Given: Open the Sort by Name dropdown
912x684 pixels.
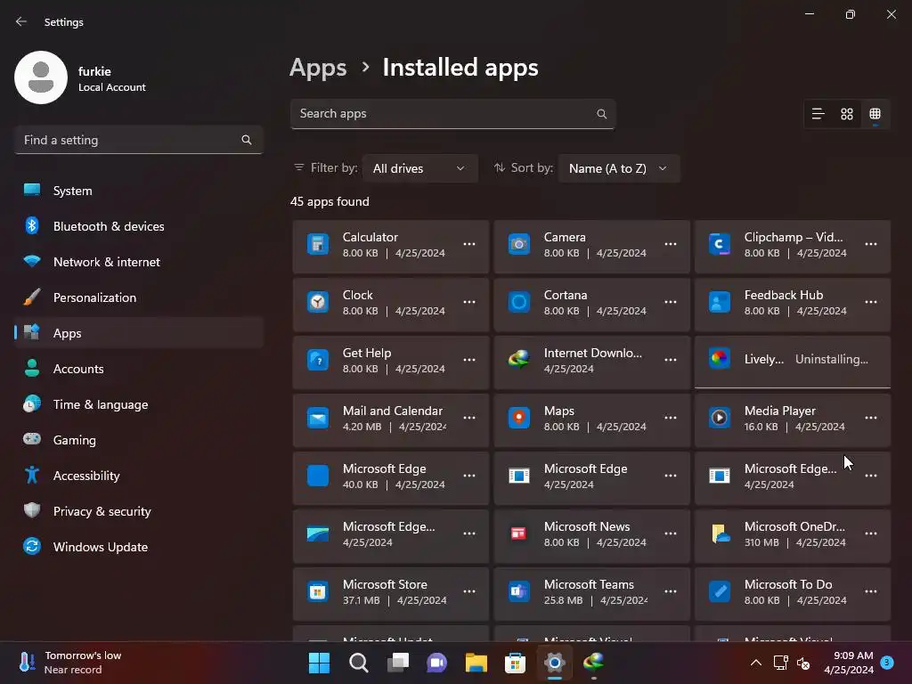Looking at the screenshot, I should (618, 168).
